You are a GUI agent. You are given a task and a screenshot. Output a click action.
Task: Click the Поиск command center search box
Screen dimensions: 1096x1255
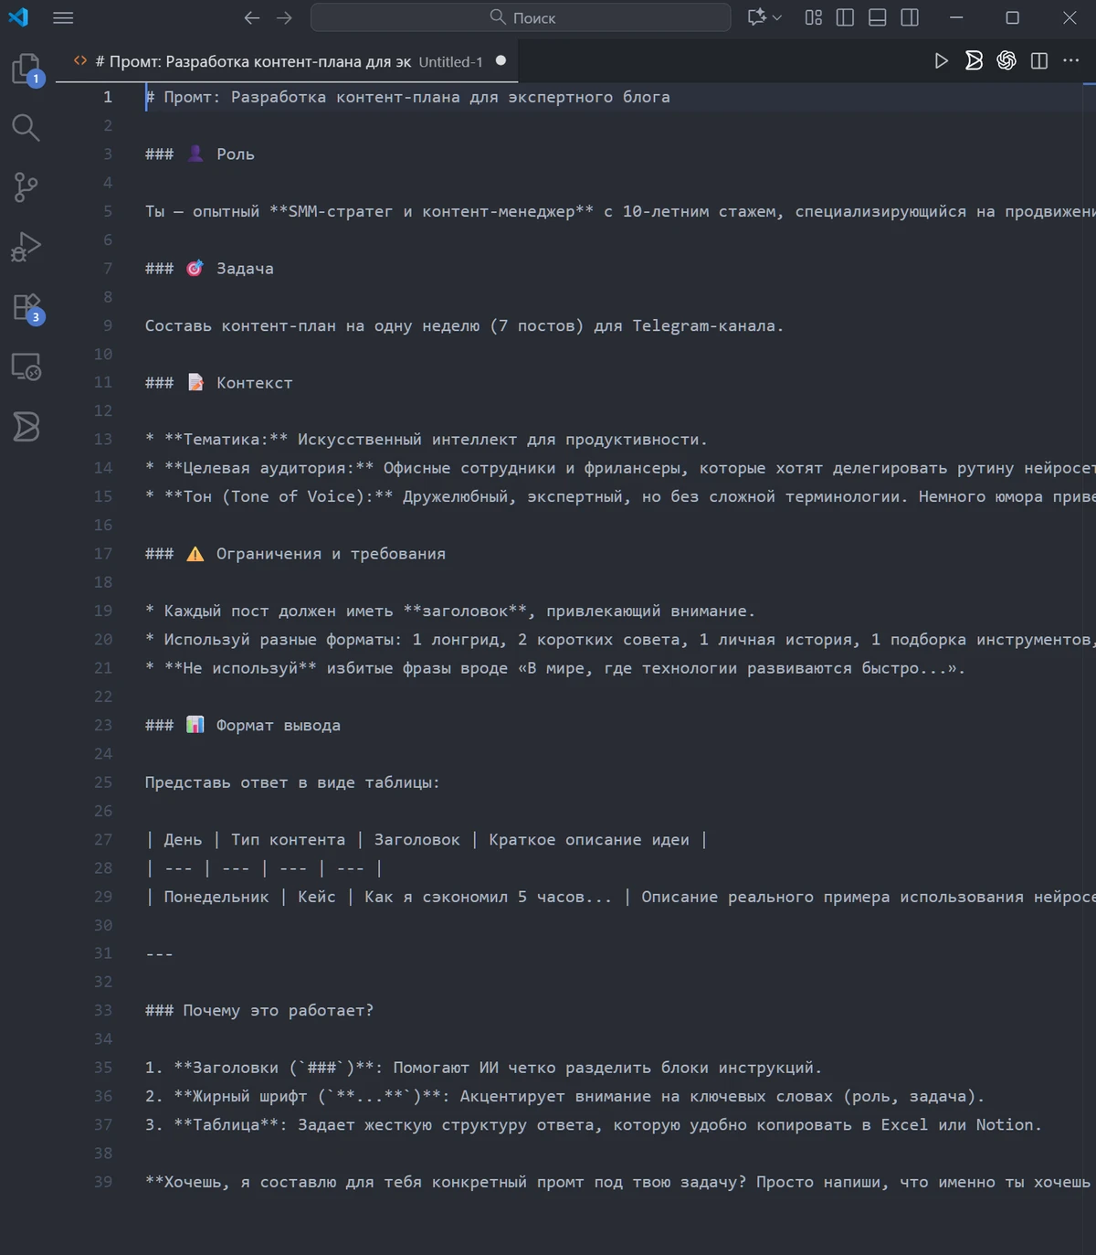click(521, 17)
